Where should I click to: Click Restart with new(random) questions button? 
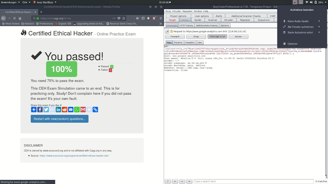click(59, 119)
